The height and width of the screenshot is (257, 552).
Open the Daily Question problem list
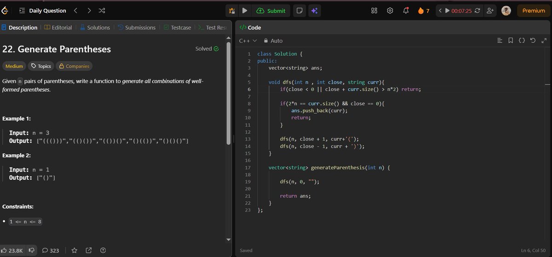[x=43, y=11]
